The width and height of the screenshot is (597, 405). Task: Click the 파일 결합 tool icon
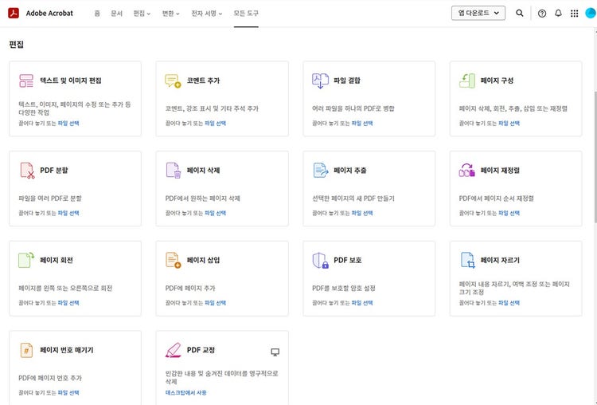click(x=320, y=81)
